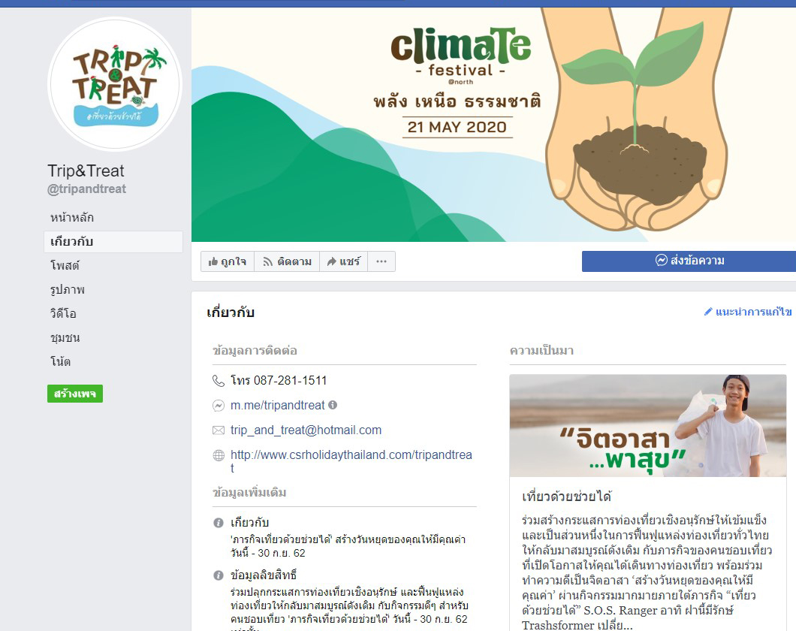The width and height of the screenshot is (796, 631).
Task: Select โพสต์ in the sidebar menu
Action: pyautogui.click(x=65, y=265)
